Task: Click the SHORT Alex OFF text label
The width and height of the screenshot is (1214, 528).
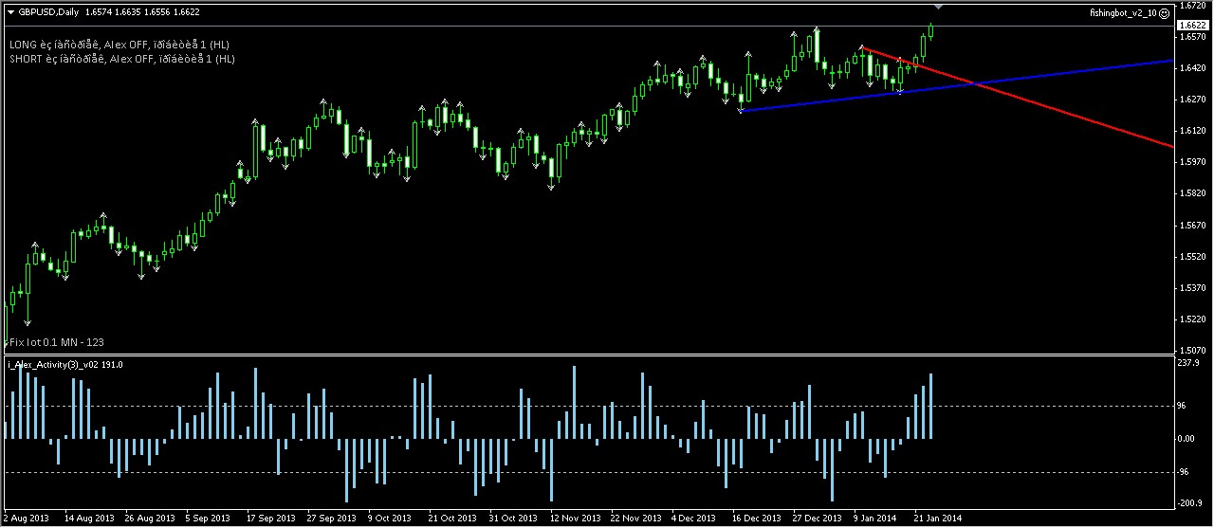Action: (121, 59)
